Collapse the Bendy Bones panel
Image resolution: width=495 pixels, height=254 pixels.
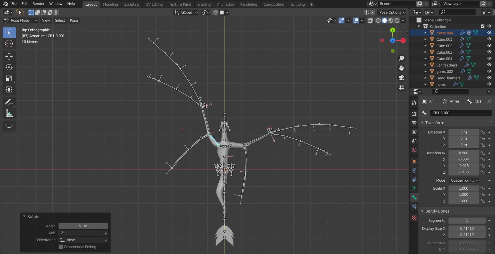click(x=422, y=211)
